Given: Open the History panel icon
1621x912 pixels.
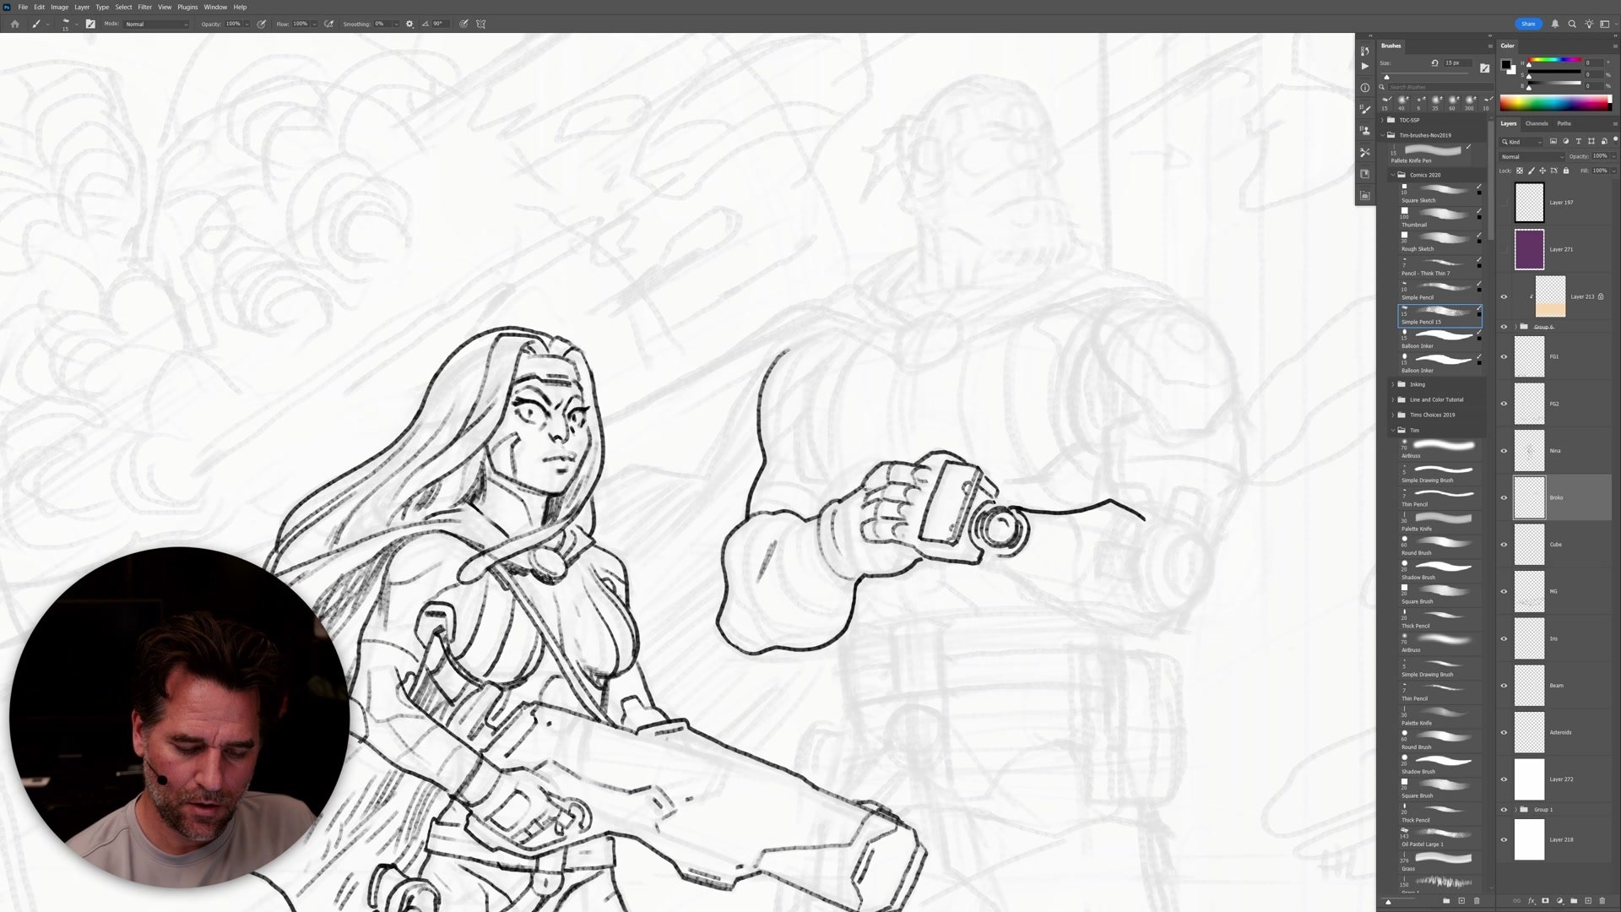Looking at the screenshot, I should [1365, 51].
